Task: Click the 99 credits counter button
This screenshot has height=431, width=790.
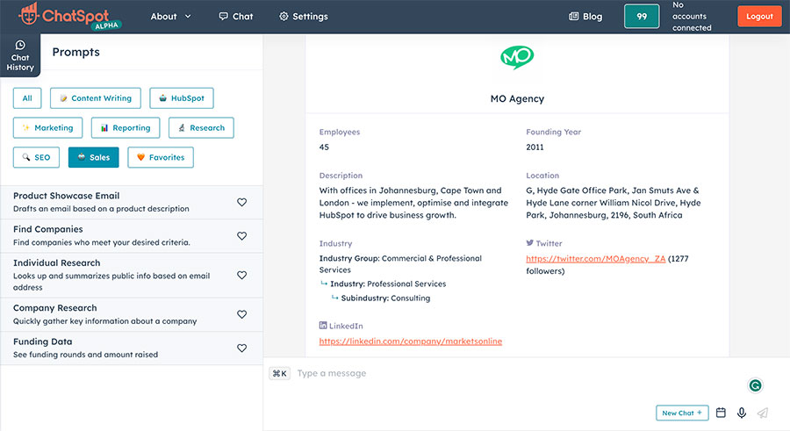Action: [x=642, y=16]
